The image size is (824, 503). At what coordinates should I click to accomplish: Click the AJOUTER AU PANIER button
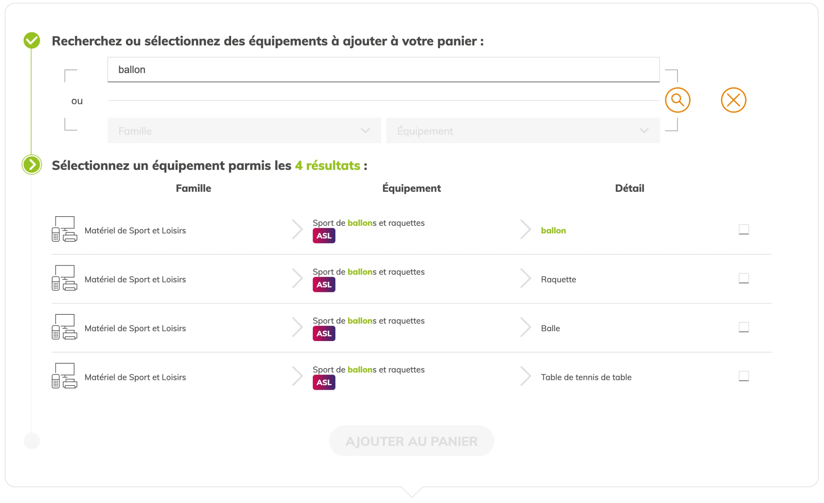pos(412,440)
